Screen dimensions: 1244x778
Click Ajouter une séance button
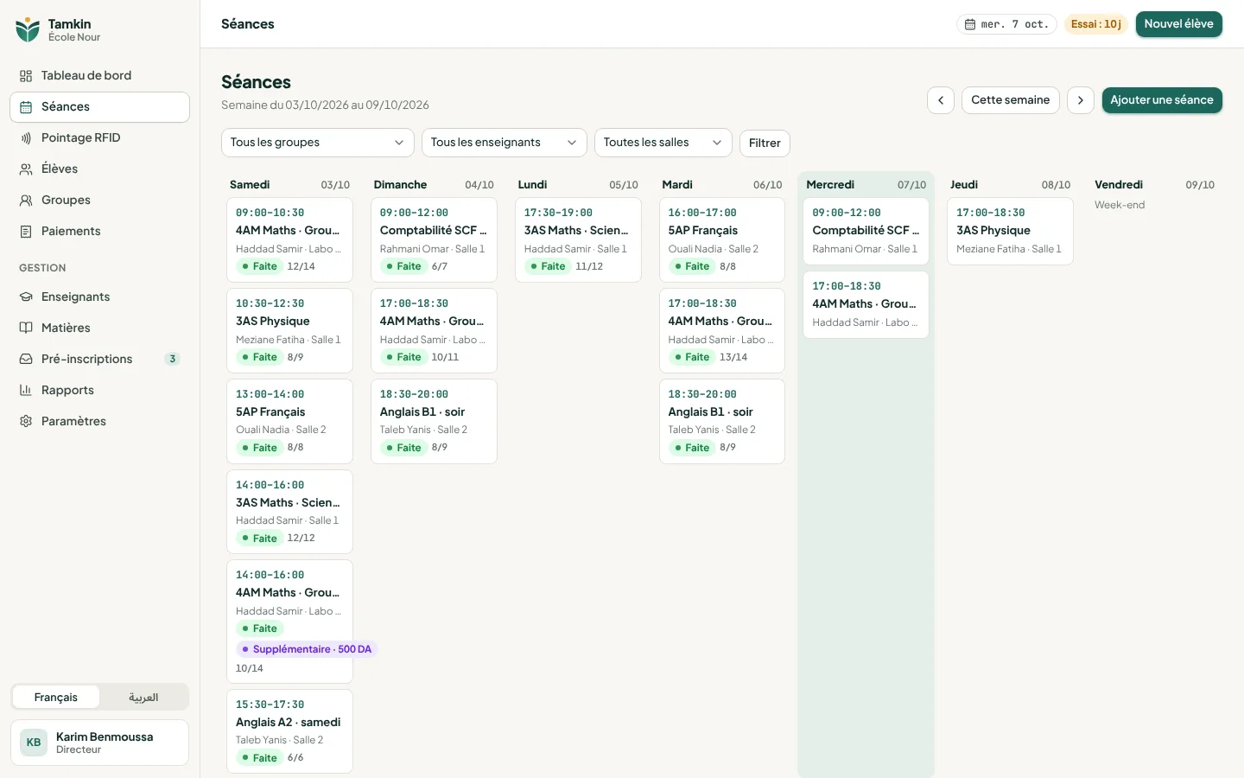[1162, 100]
